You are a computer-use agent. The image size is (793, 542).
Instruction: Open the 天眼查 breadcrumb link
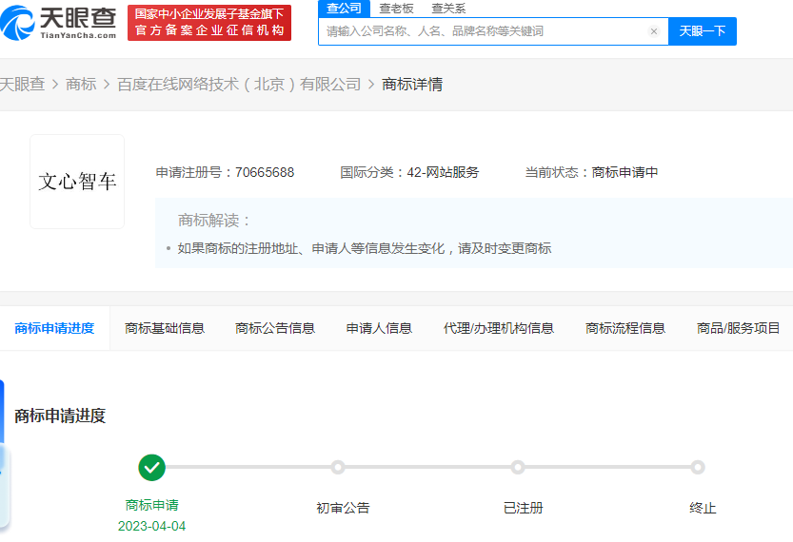22,85
